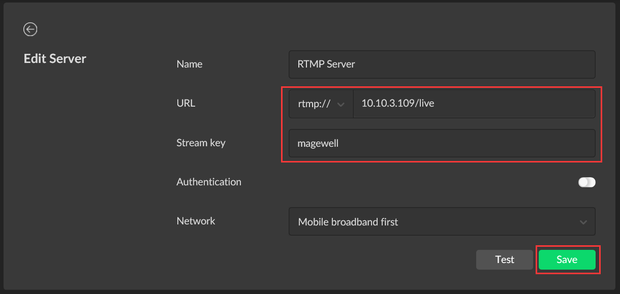Click the Authentication label text
The image size is (620, 294).
click(x=209, y=182)
